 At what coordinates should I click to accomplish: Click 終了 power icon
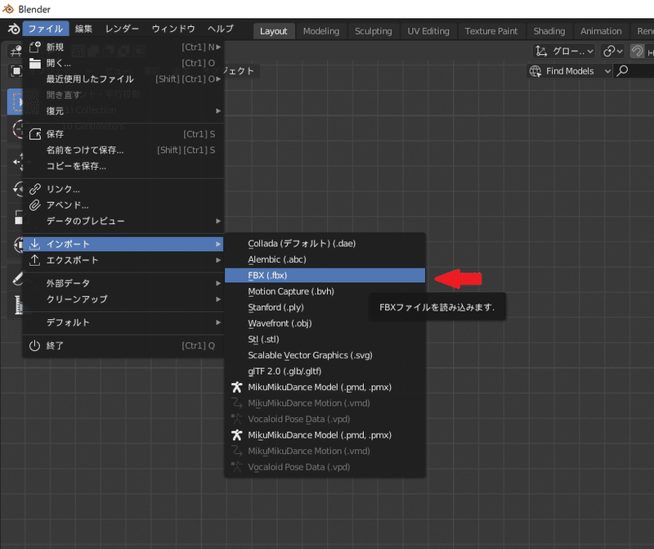coord(35,346)
